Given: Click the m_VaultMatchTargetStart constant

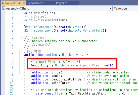Looking at the screenshot, I should click(86, 93).
